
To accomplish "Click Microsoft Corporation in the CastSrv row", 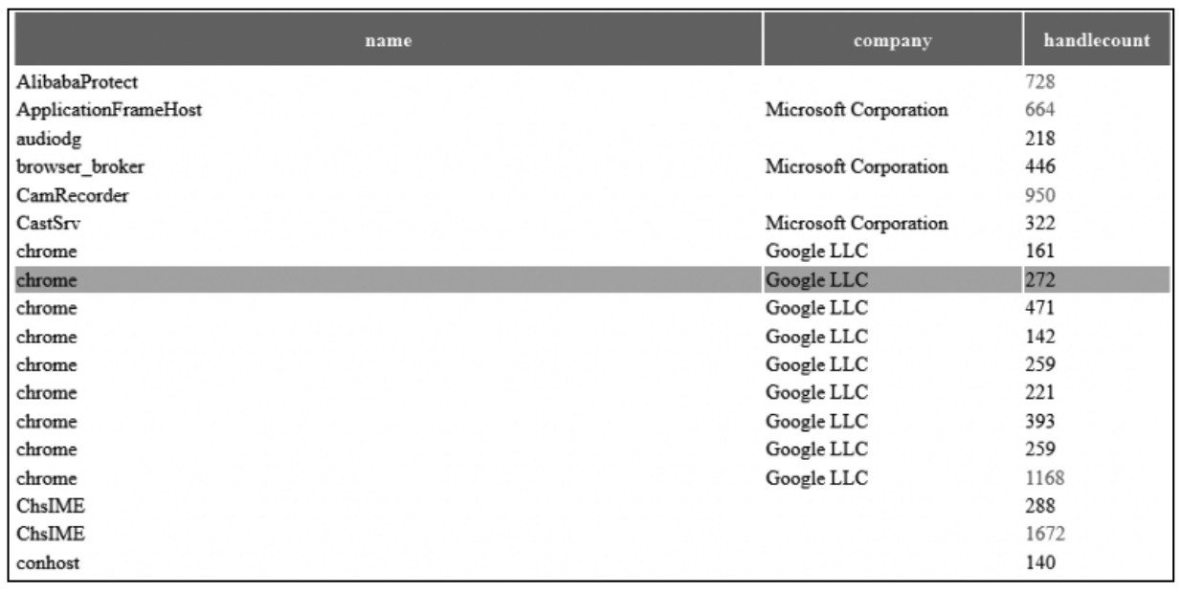I will [x=858, y=224].
